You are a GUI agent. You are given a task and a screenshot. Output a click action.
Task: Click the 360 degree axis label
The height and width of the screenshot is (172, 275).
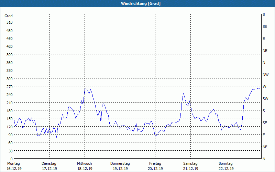click(x=9, y=62)
